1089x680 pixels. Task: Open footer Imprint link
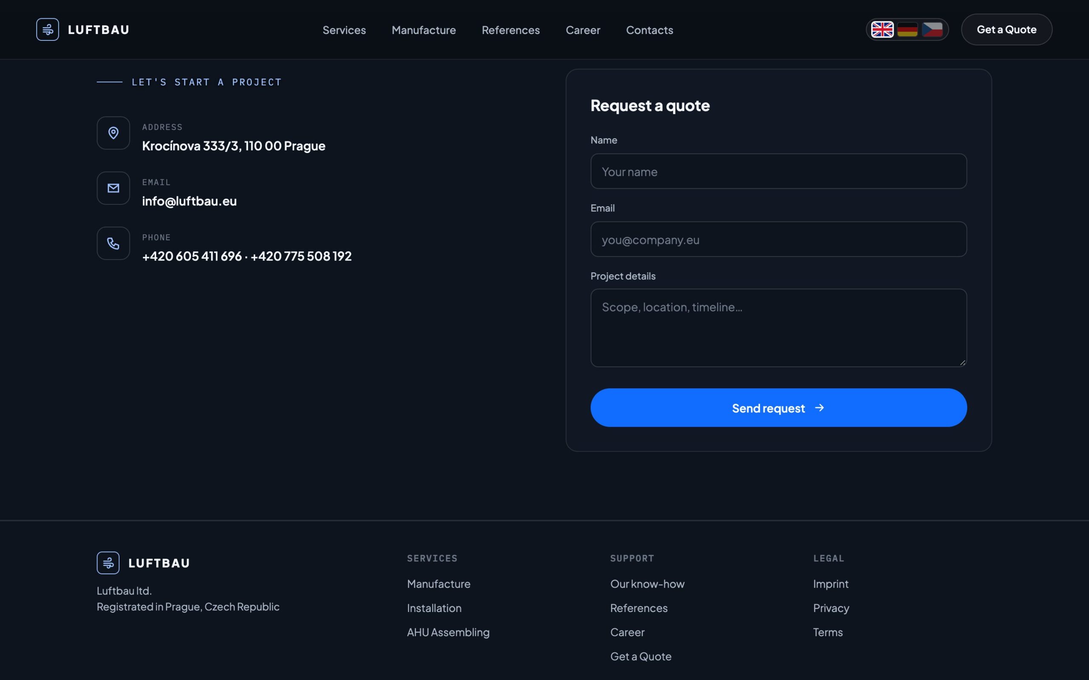[x=831, y=584]
